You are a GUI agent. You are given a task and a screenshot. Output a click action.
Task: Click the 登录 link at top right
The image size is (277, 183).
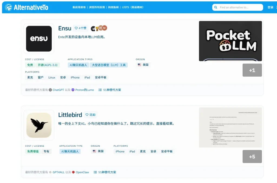point(270,7)
